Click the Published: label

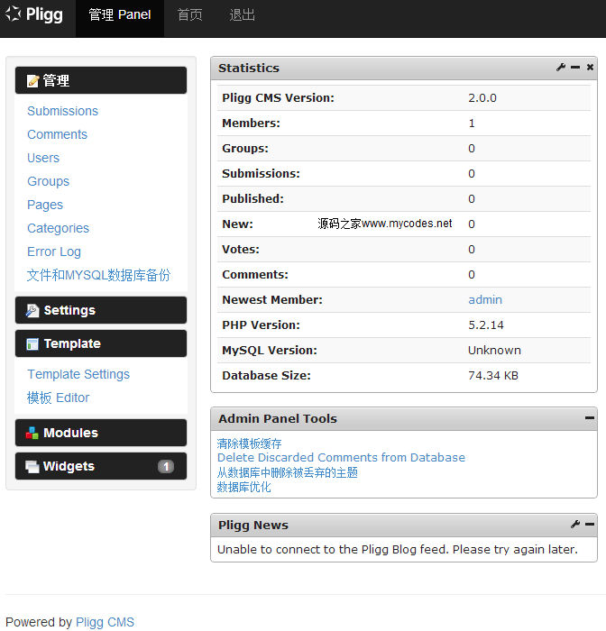pos(252,199)
